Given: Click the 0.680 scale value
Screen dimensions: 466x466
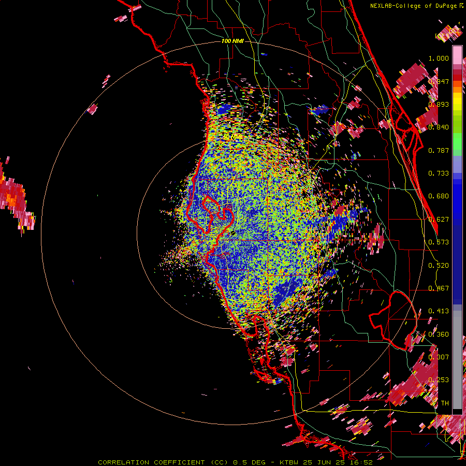Looking at the screenshot, I should pyautogui.click(x=439, y=196).
